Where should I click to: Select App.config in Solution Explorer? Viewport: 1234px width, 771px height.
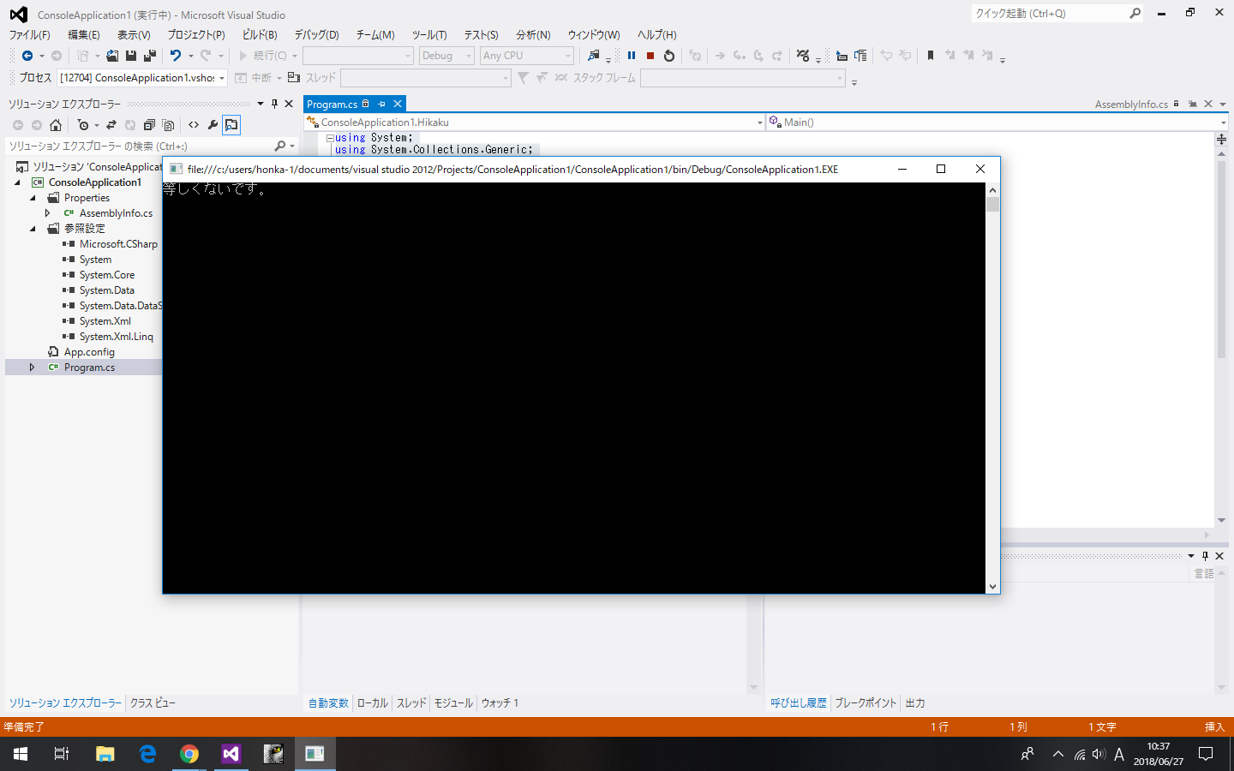(x=89, y=352)
